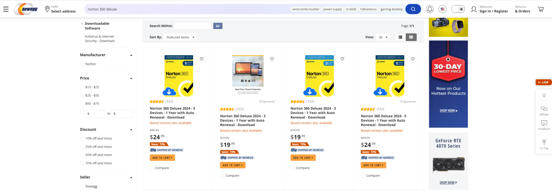Open the hamburger menu icon

[6, 9]
